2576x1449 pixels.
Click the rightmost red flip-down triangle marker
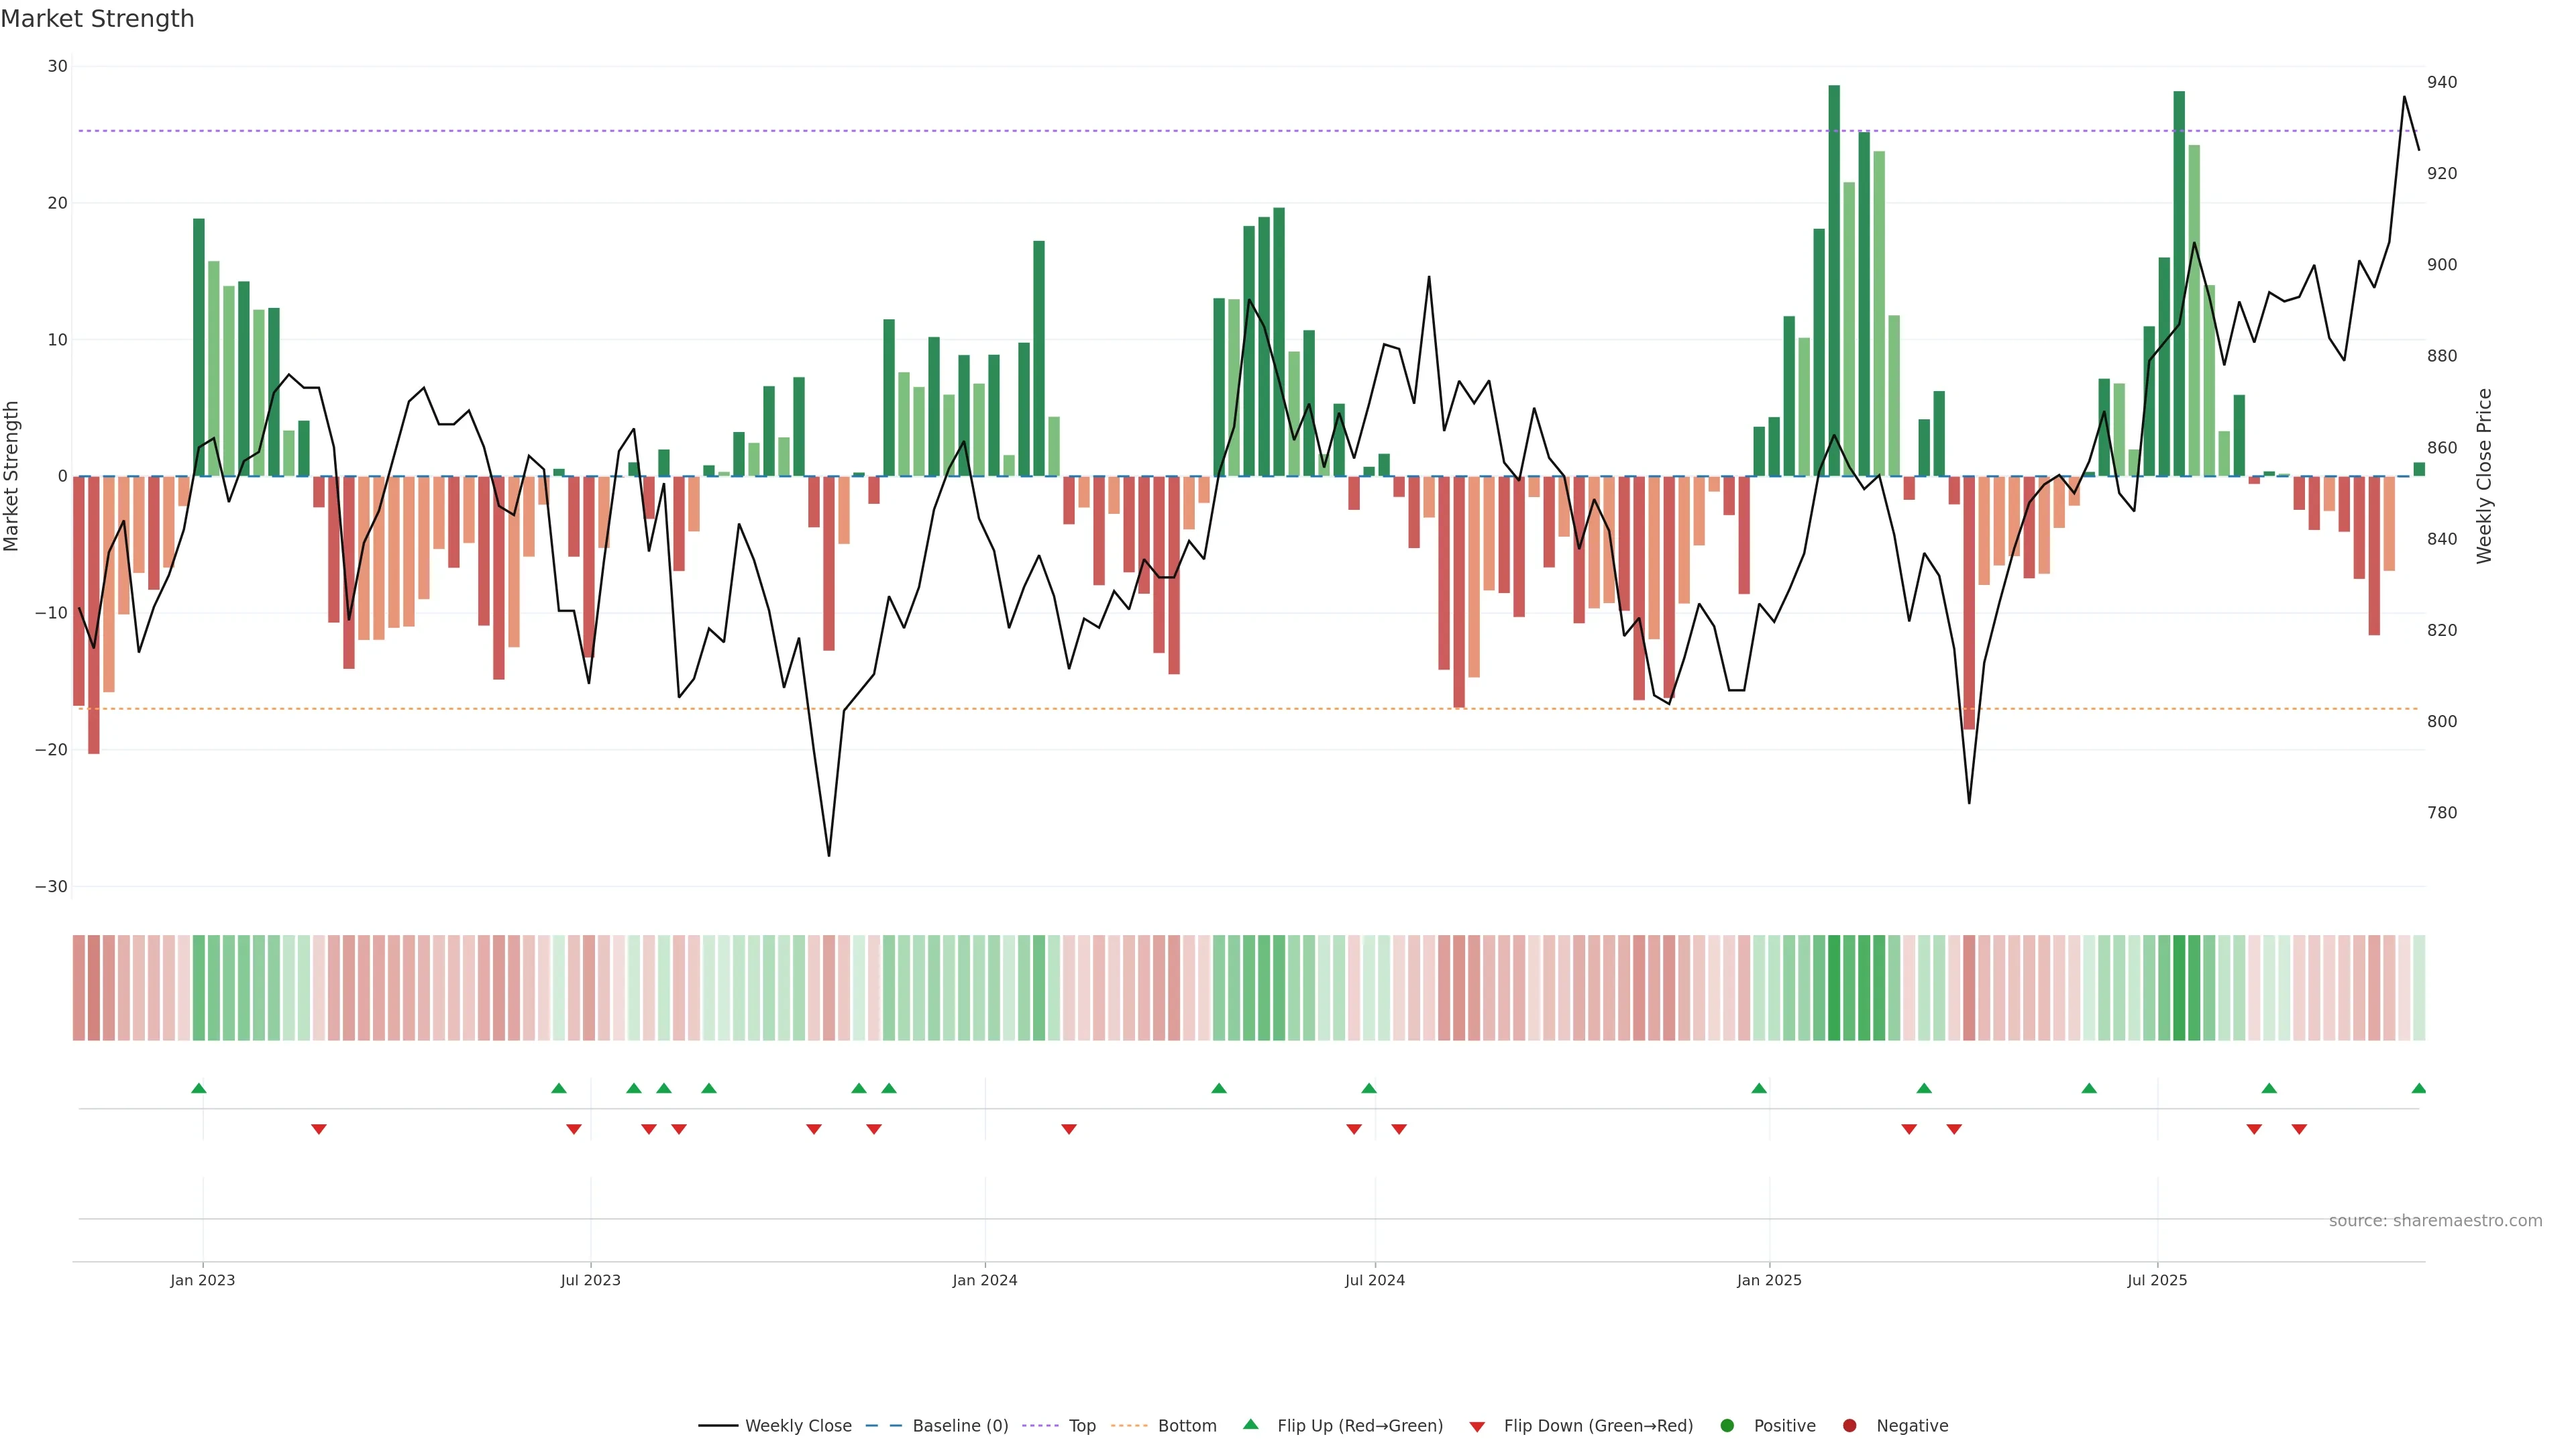pyautogui.click(x=2299, y=1129)
